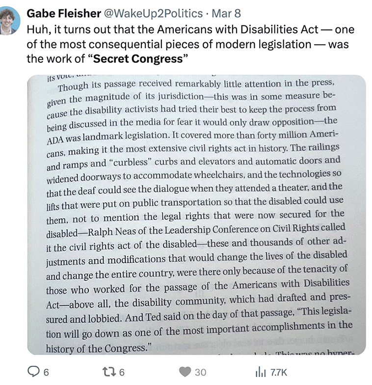Click the like count 30
The height and width of the screenshot is (385, 372).
click(x=200, y=372)
